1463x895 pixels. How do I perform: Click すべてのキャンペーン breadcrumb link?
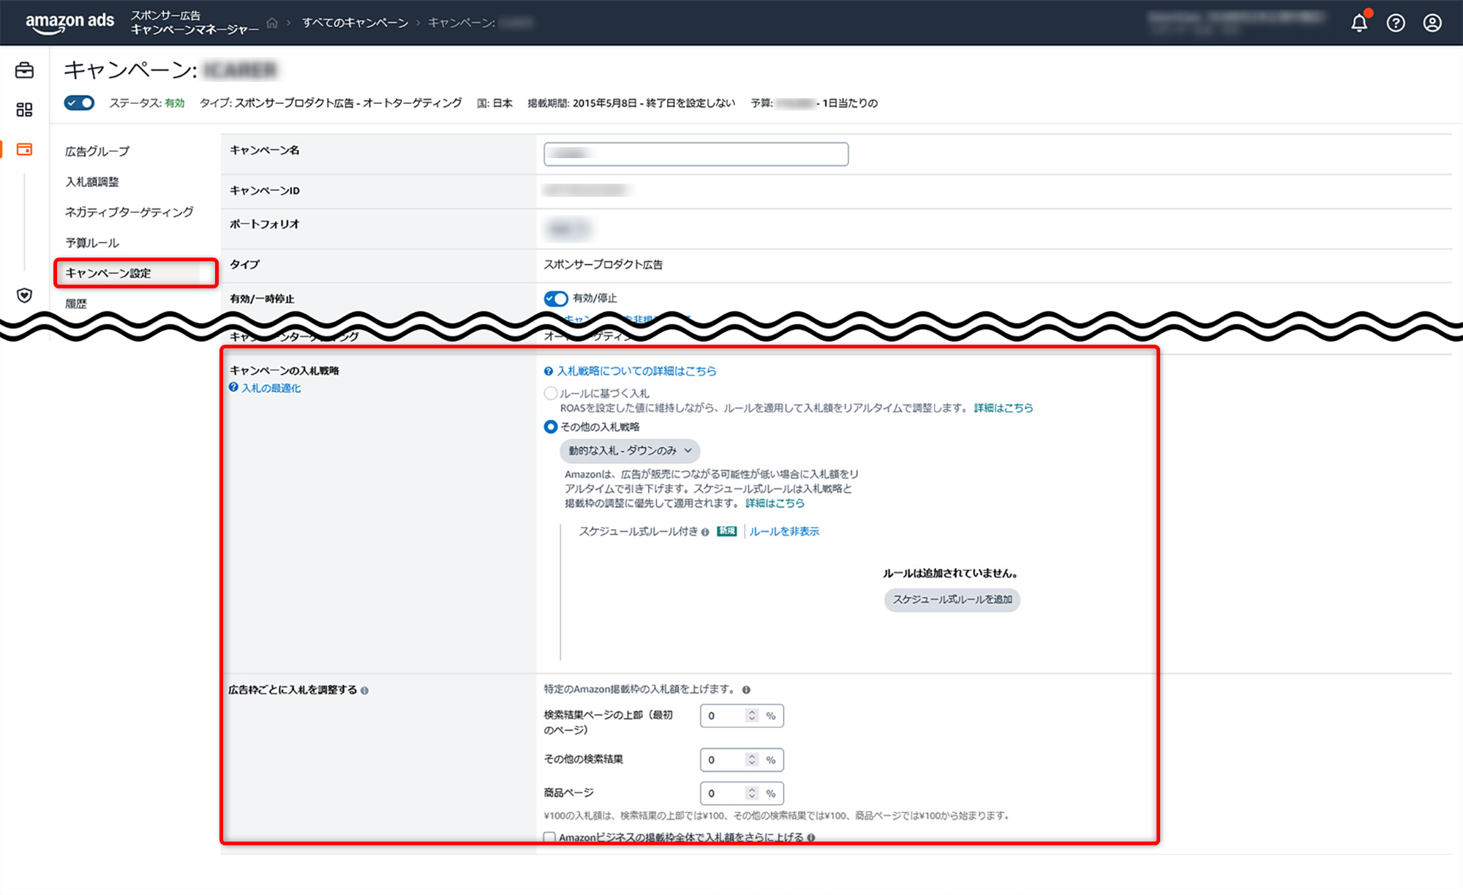click(x=356, y=23)
